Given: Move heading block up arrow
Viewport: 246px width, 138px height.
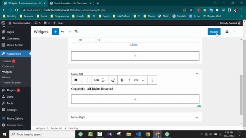Looking at the screenshot, I should (x=87, y=79).
